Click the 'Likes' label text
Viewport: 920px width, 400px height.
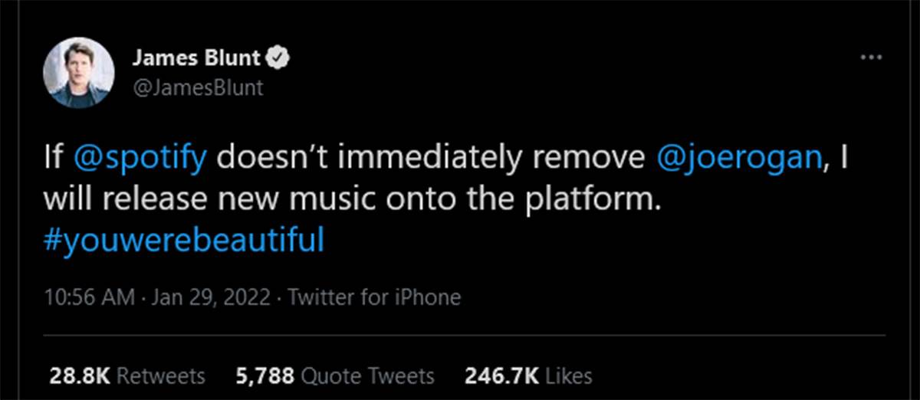pos(568,375)
